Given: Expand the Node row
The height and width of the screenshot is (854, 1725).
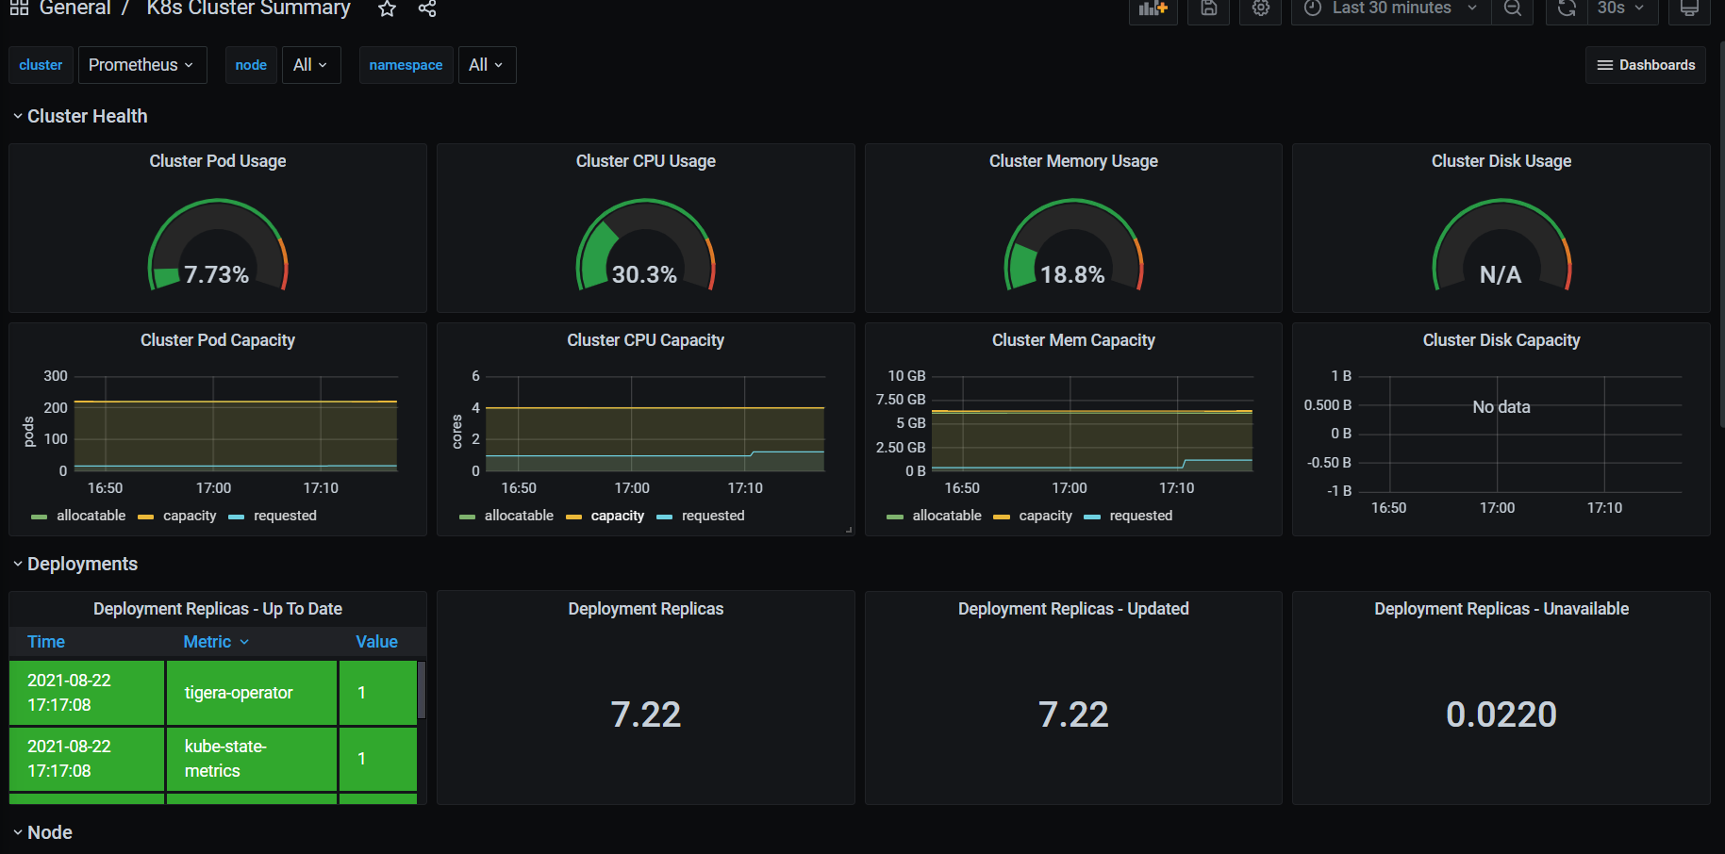Looking at the screenshot, I should pyautogui.click(x=42, y=832).
